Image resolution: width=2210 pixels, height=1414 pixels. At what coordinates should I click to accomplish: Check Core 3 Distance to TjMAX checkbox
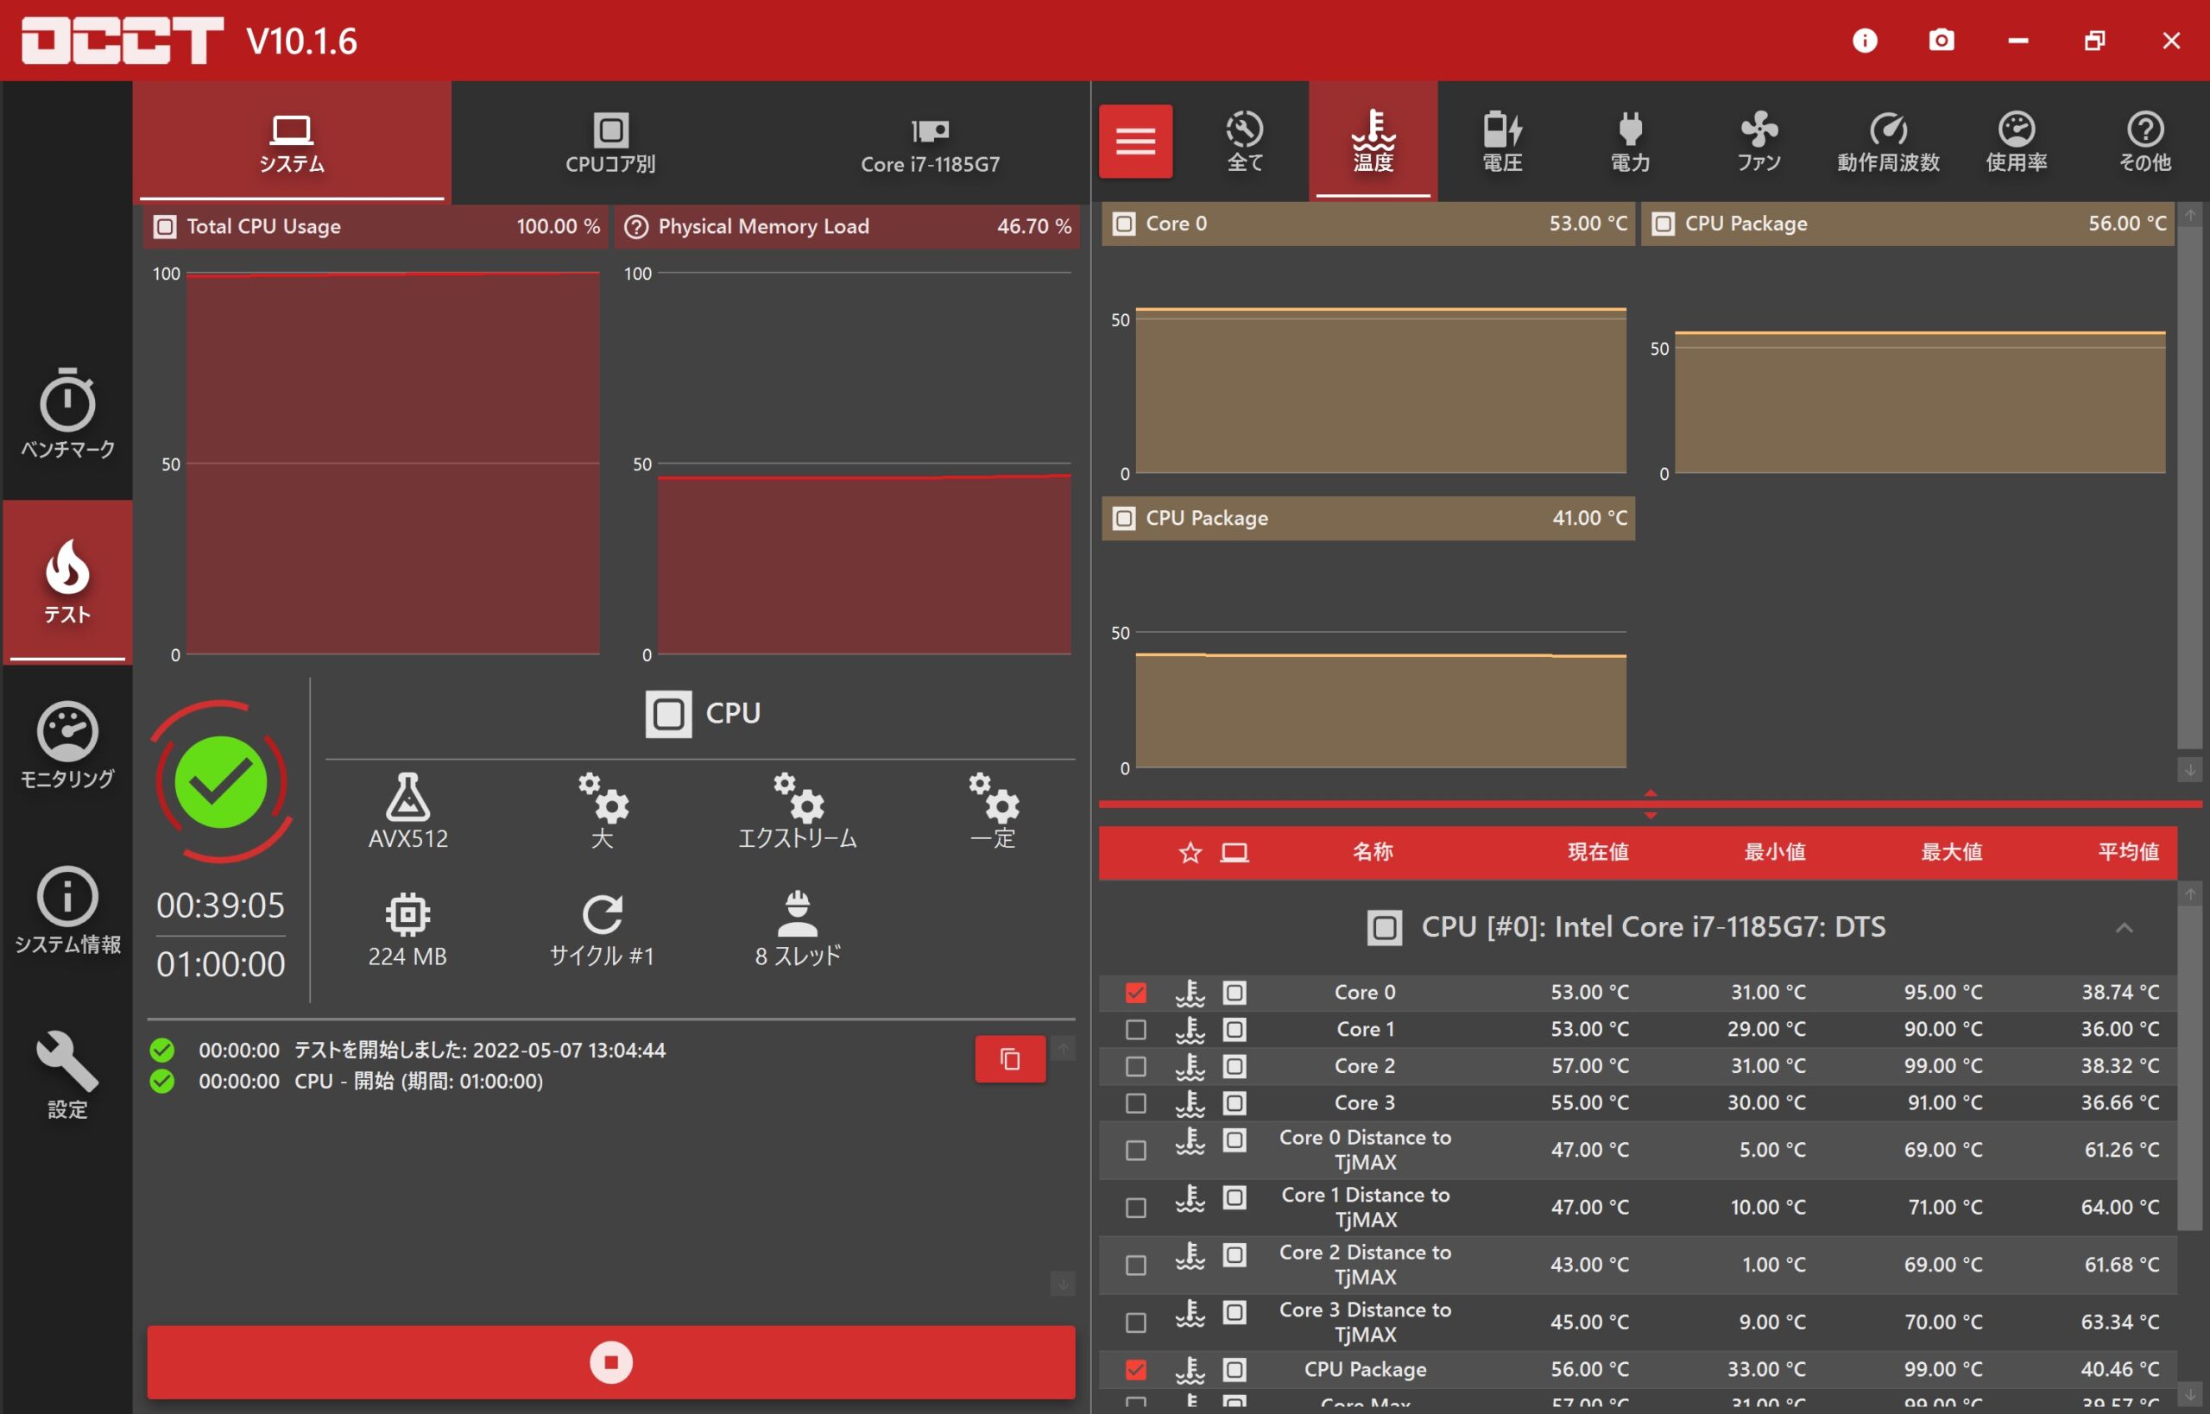pyautogui.click(x=1136, y=1322)
